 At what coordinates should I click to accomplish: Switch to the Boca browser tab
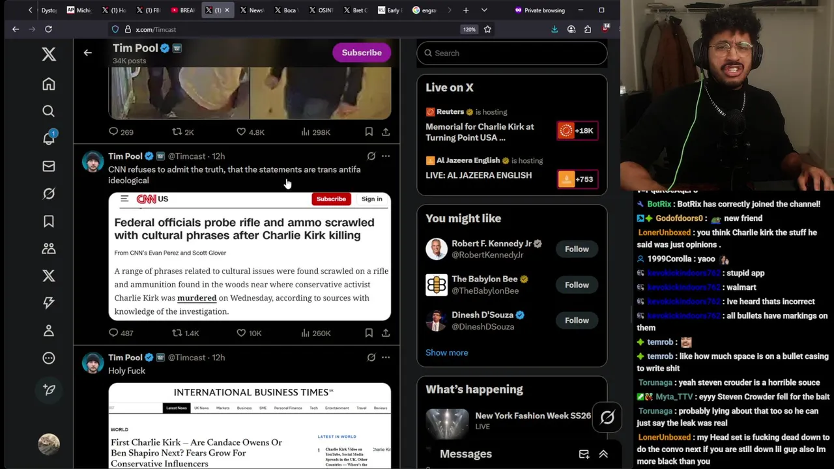click(286, 10)
